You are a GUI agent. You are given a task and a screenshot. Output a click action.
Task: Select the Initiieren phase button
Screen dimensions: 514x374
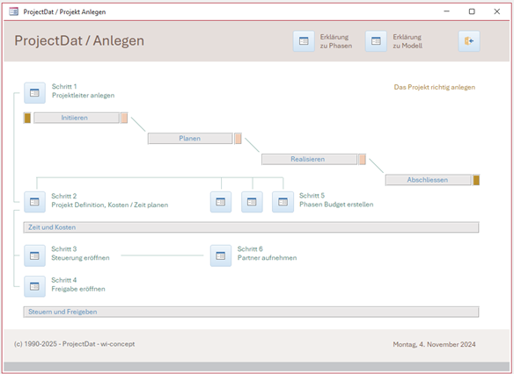tap(77, 118)
